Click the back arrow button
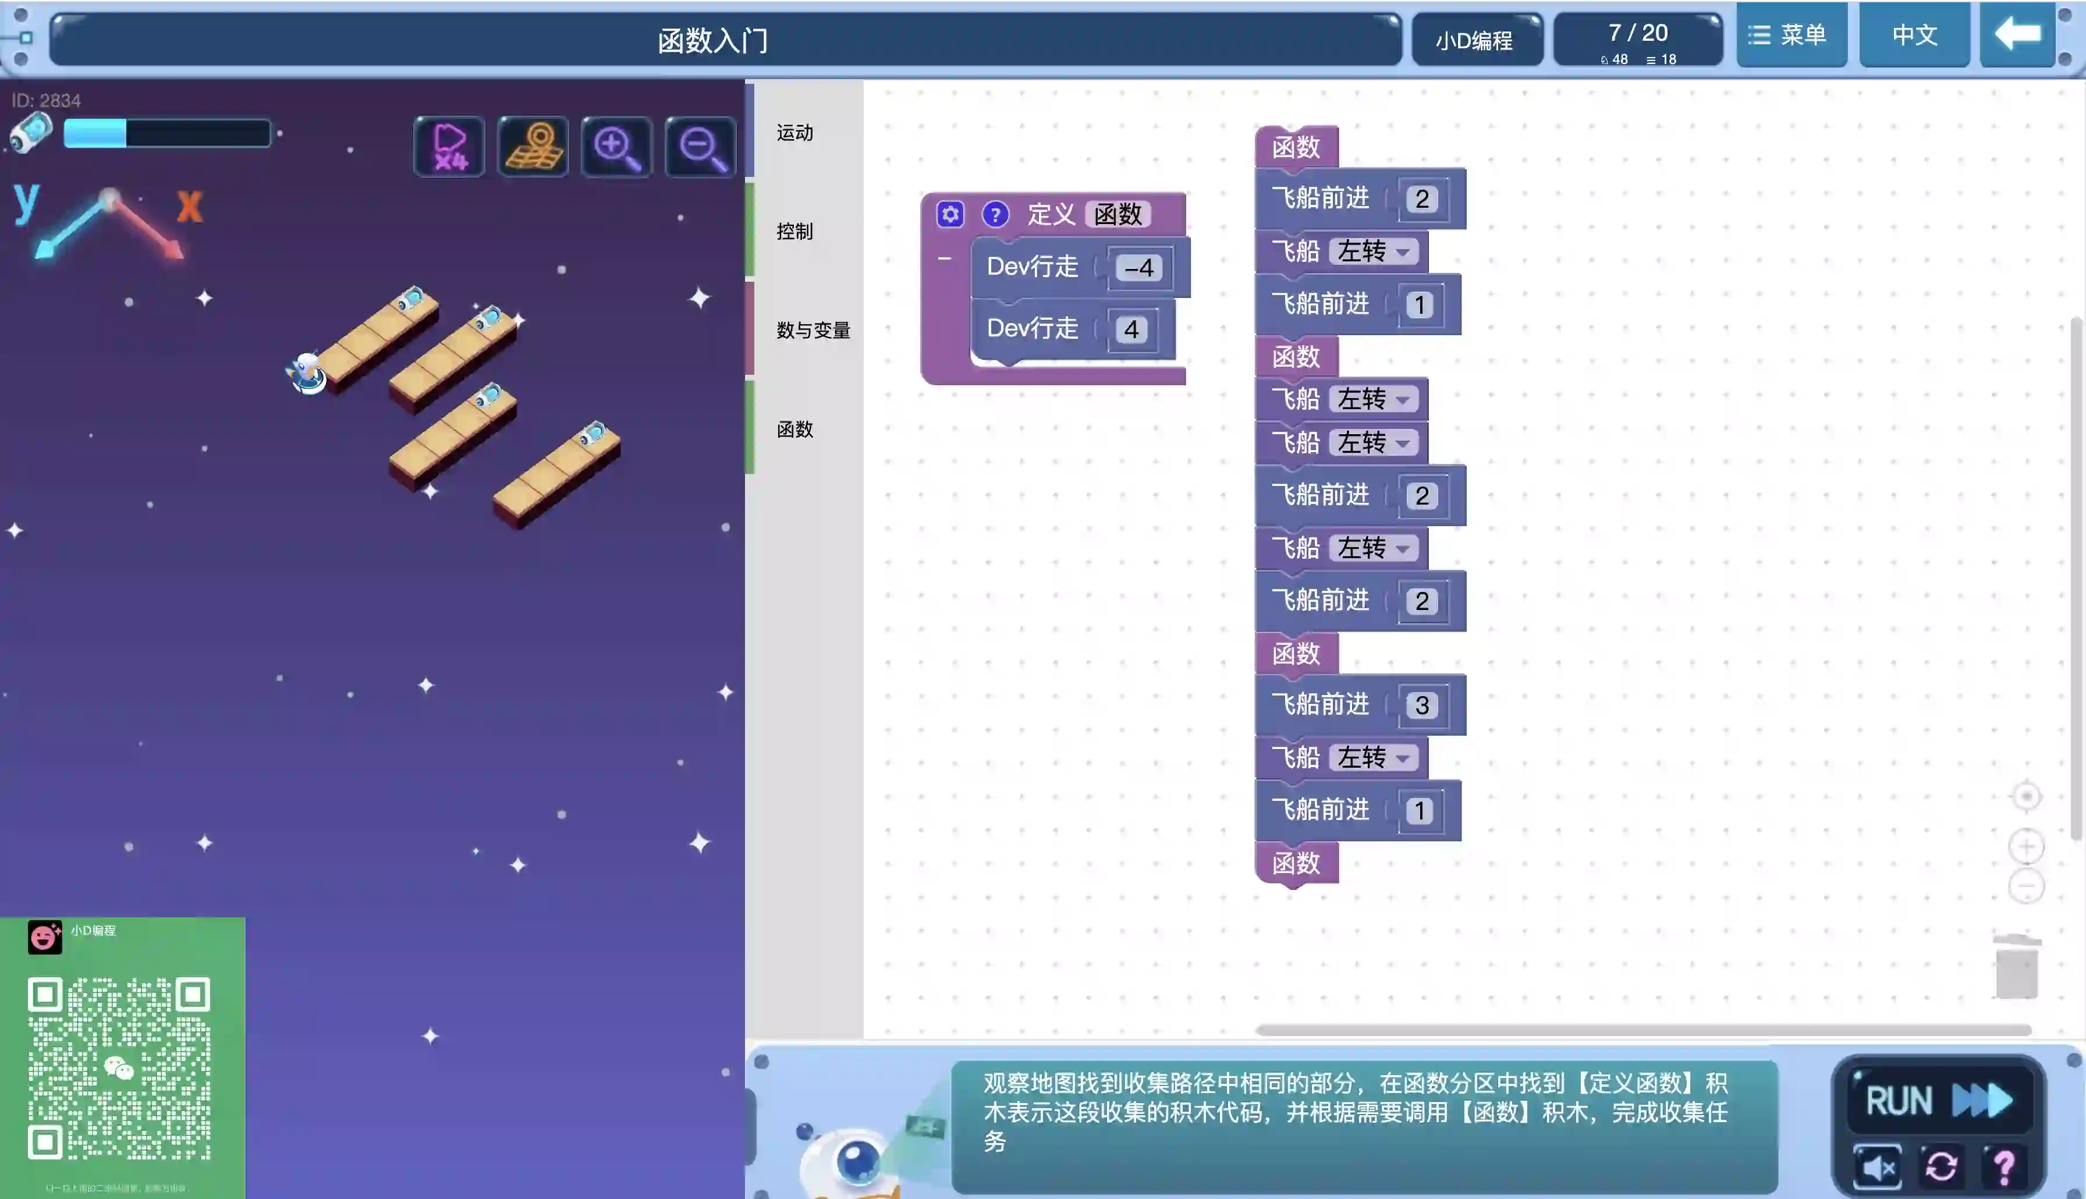The image size is (2086, 1199). click(2017, 36)
